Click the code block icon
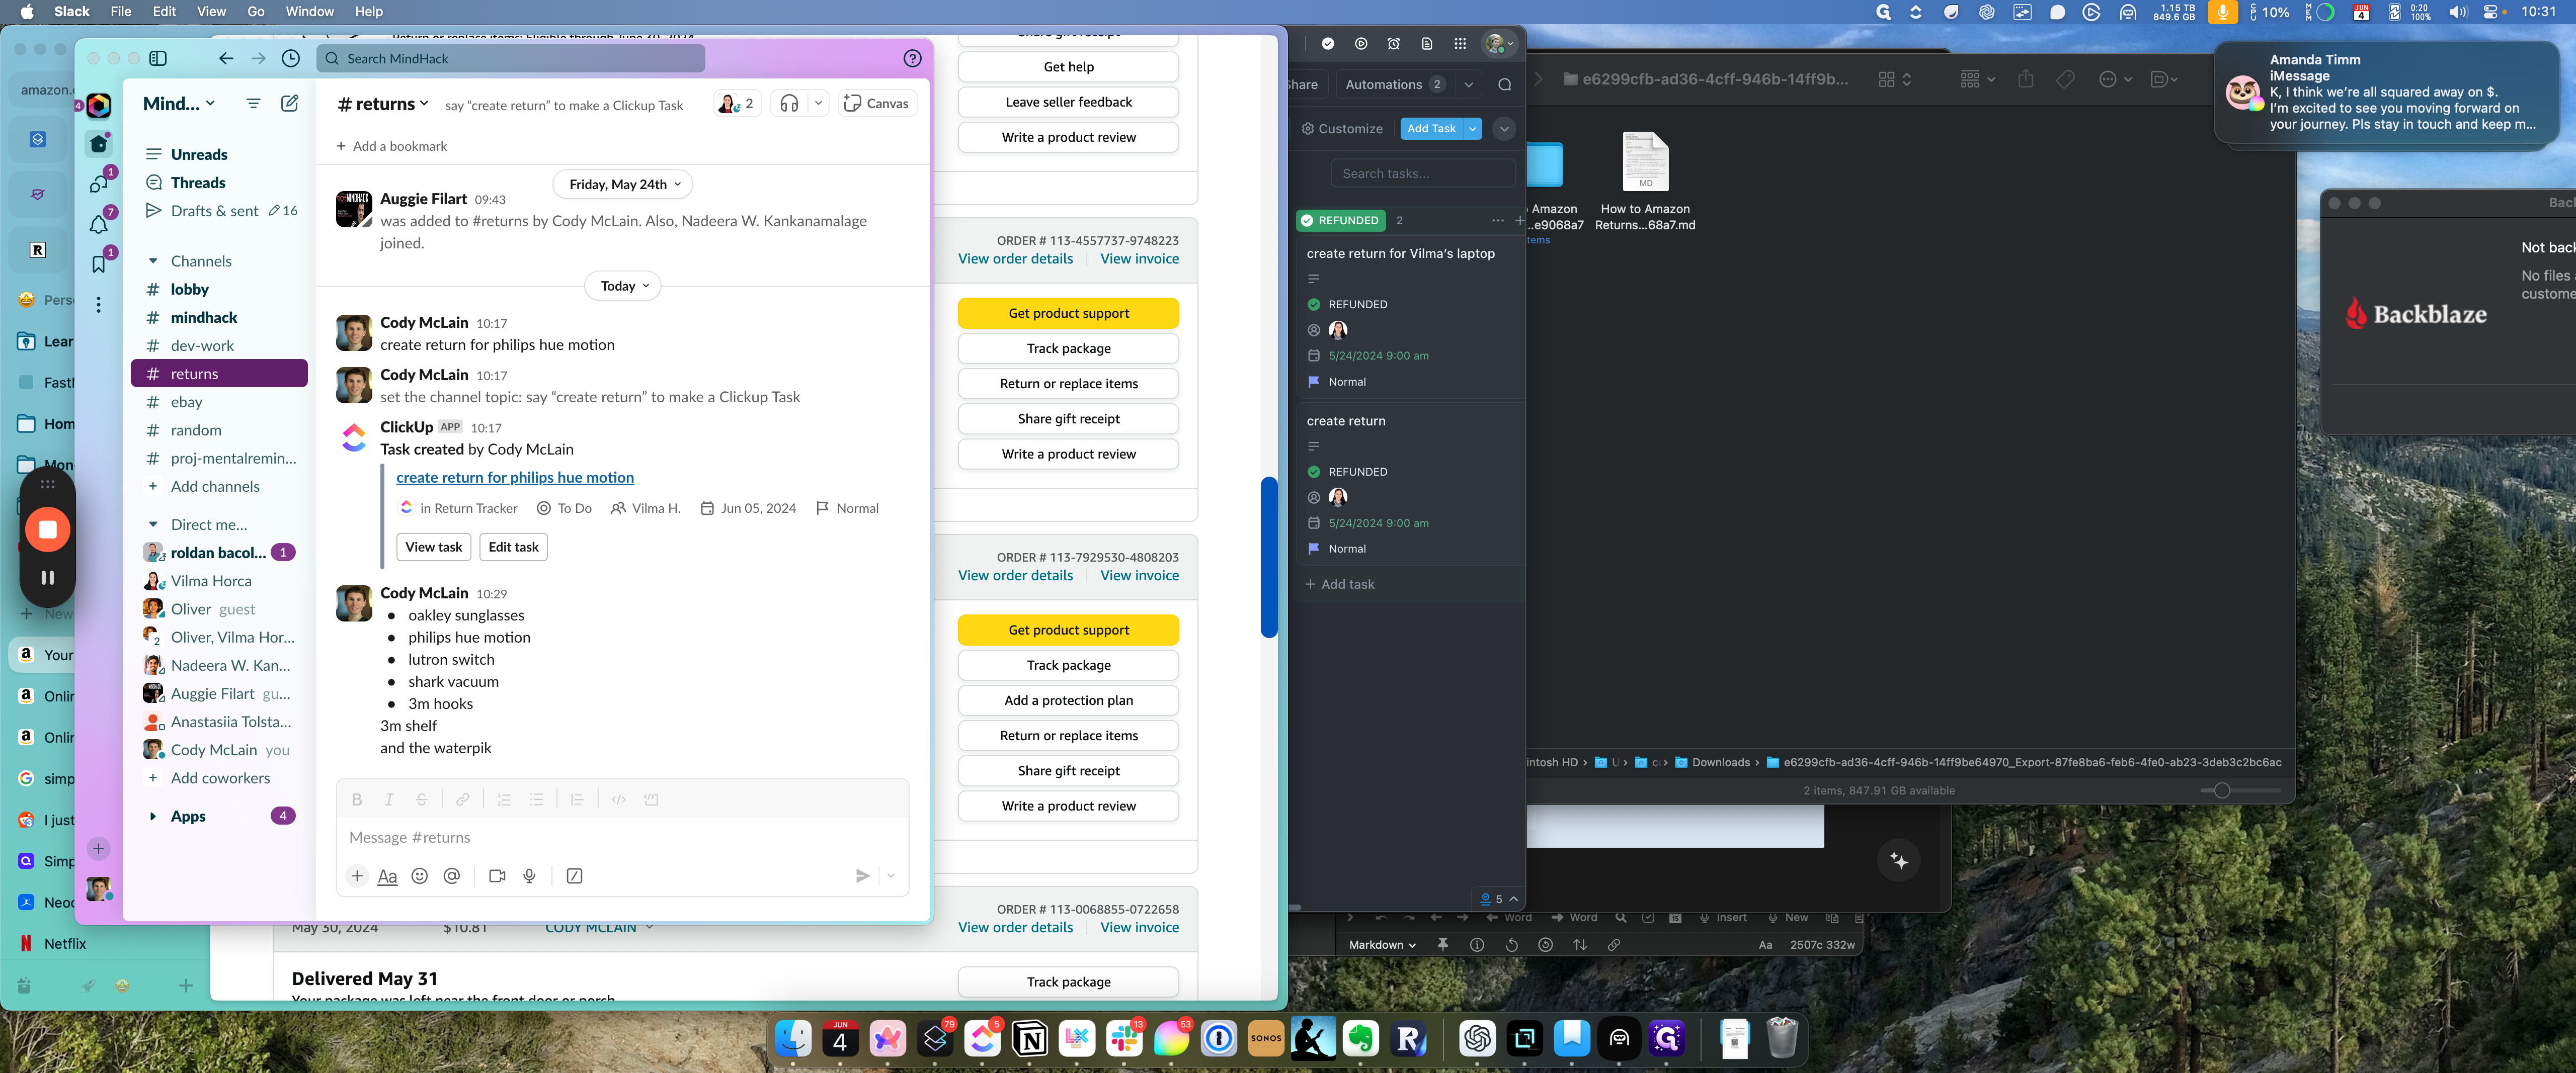 pyautogui.click(x=651, y=799)
